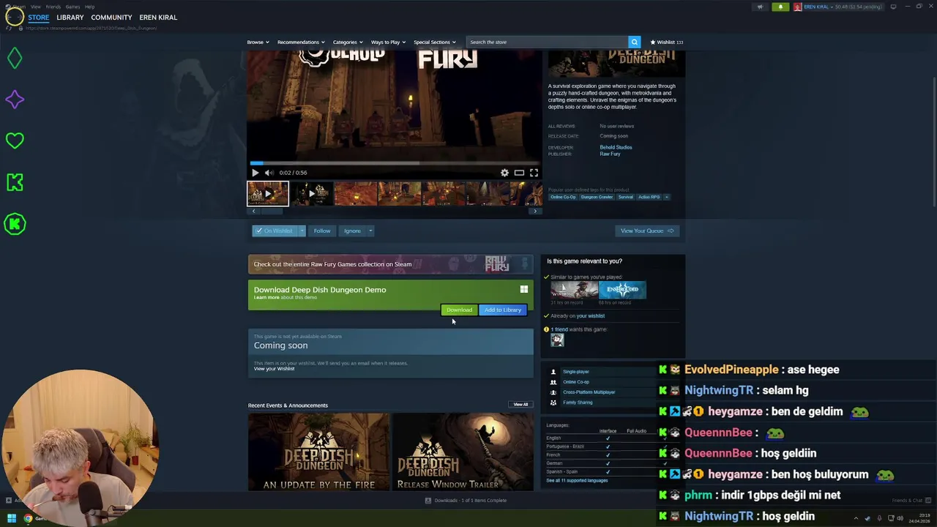Image resolution: width=937 pixels, height=527 pixels.
Task: Open the Wishlist 133 star link
Action: coord(667,42)
